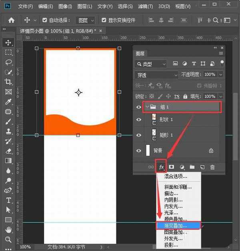Hide the 背景 layer with eye icon
This screenshot has height=251, width=240.
(x=138, y=151)
